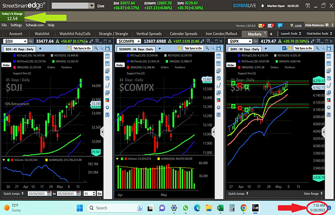Toggle the volume panel triangle in $DJI chart
This screenshot has width=335, height=215.
coord(4,160)
